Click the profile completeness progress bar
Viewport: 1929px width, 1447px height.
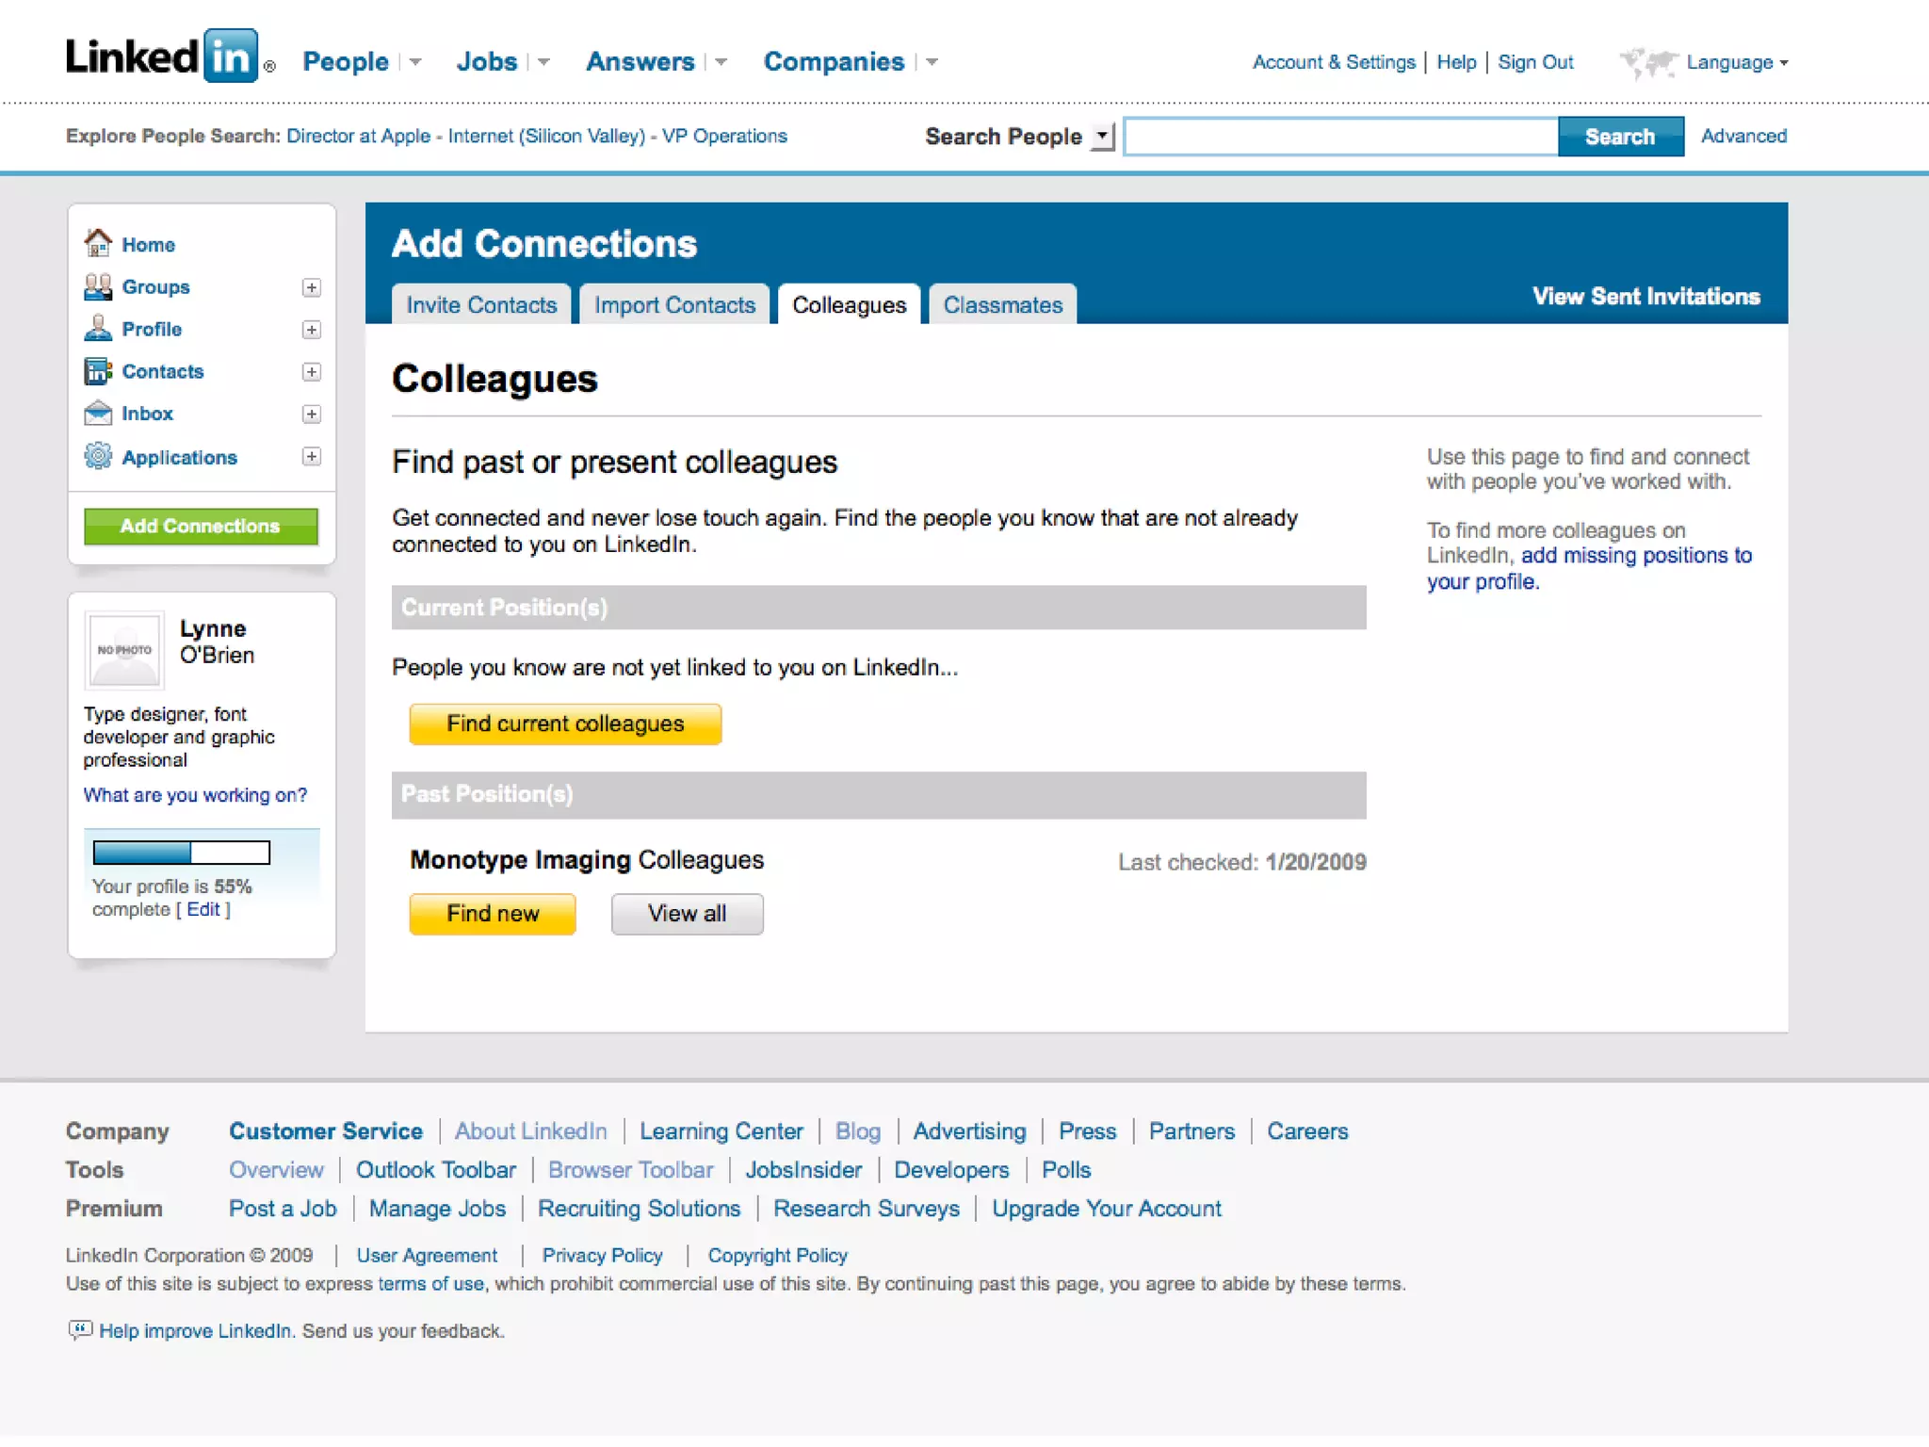(x=182, y=853)
